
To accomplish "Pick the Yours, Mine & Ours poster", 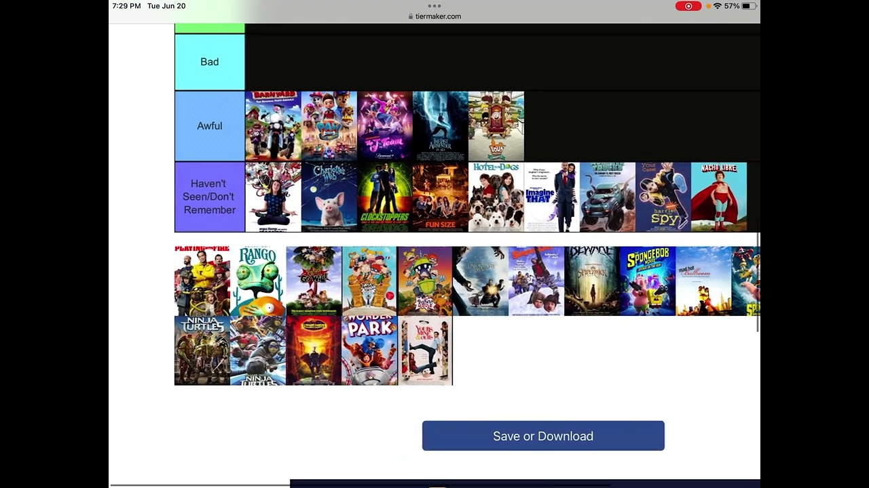I will coord(425,350).
